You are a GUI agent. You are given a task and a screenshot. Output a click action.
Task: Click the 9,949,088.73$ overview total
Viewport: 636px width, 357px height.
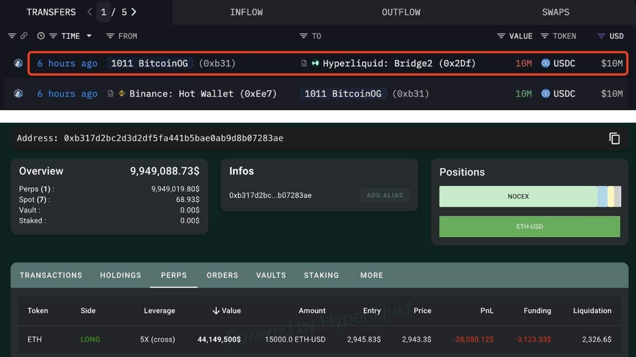click(164, 171)
